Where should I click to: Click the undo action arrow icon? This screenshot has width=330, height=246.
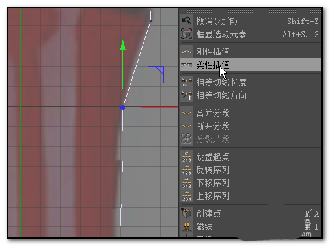tap(186, 21)
